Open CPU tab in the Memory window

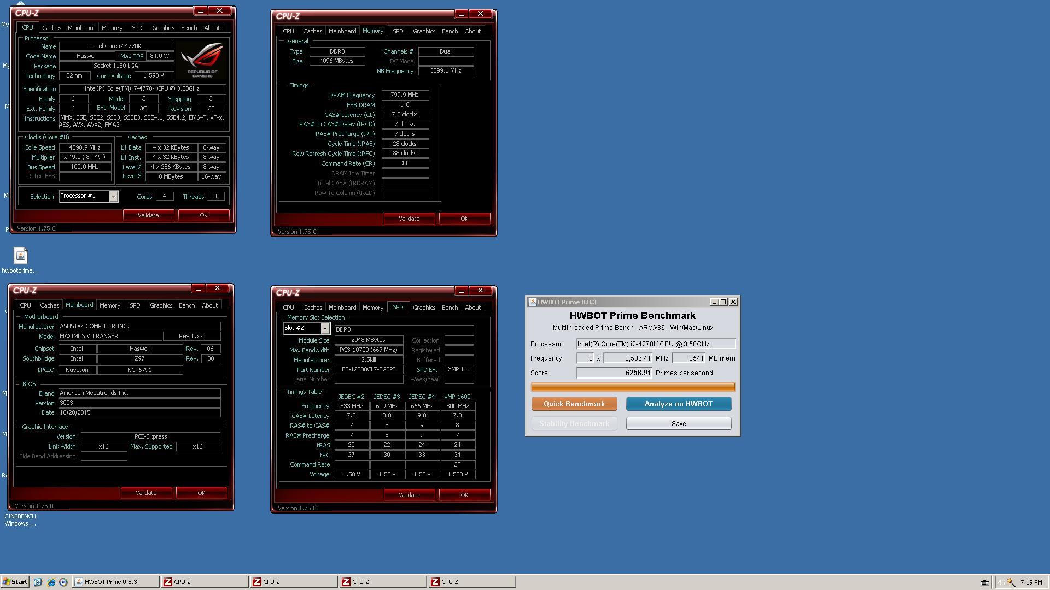coord(288,31)
